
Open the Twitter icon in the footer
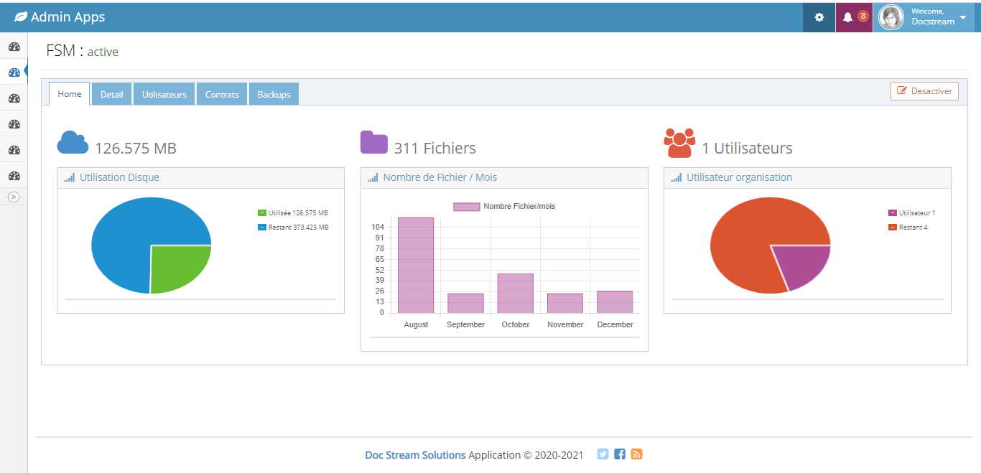coord(603,454)
